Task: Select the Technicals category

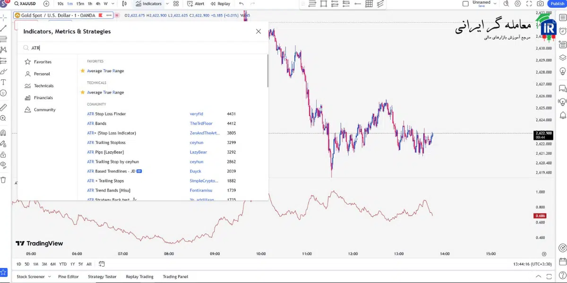Action: point(43,86)
